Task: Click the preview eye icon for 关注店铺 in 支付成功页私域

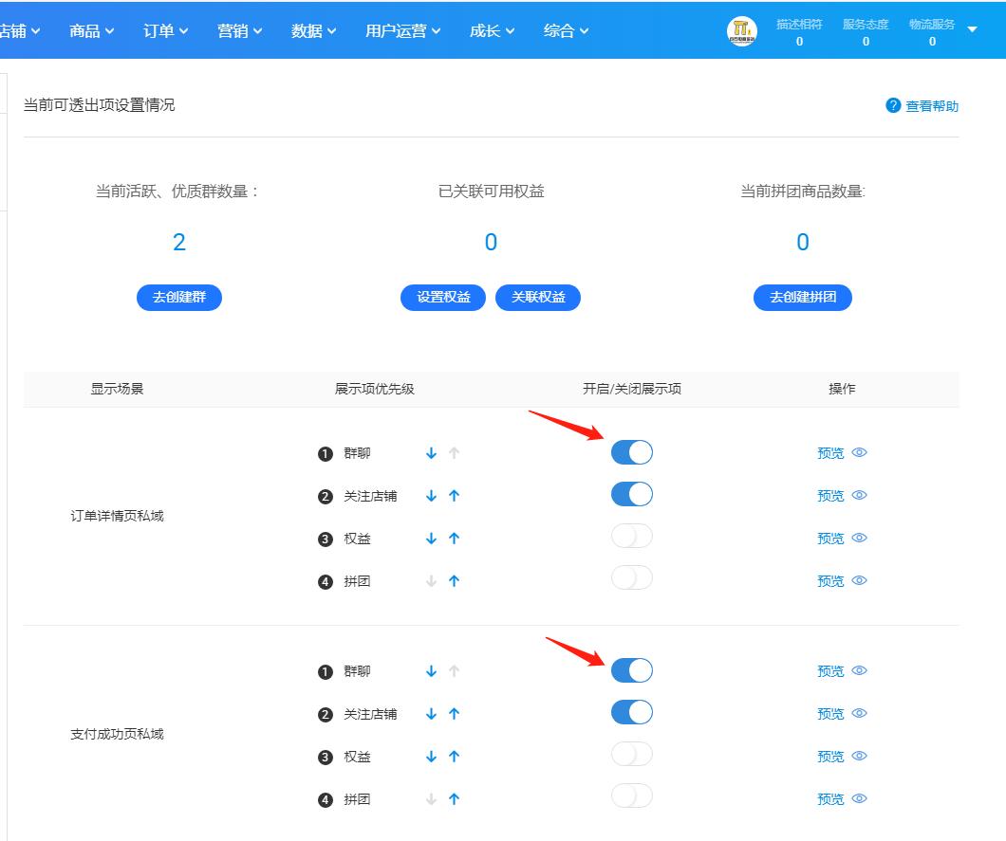Action: (x=859, y=713)
